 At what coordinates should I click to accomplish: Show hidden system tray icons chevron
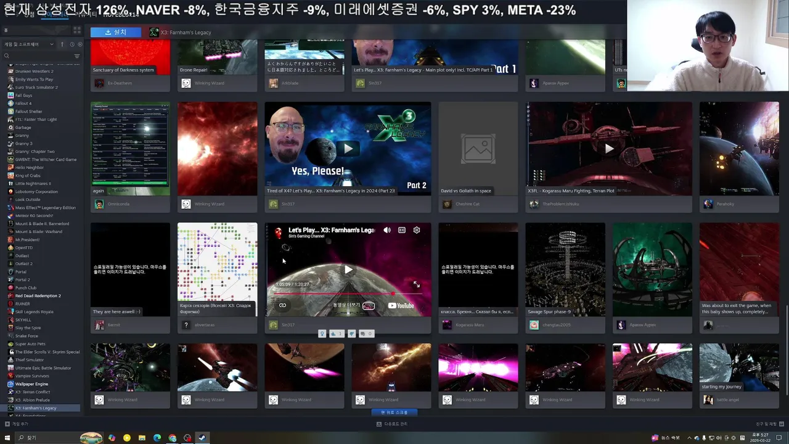pos(689,438)
